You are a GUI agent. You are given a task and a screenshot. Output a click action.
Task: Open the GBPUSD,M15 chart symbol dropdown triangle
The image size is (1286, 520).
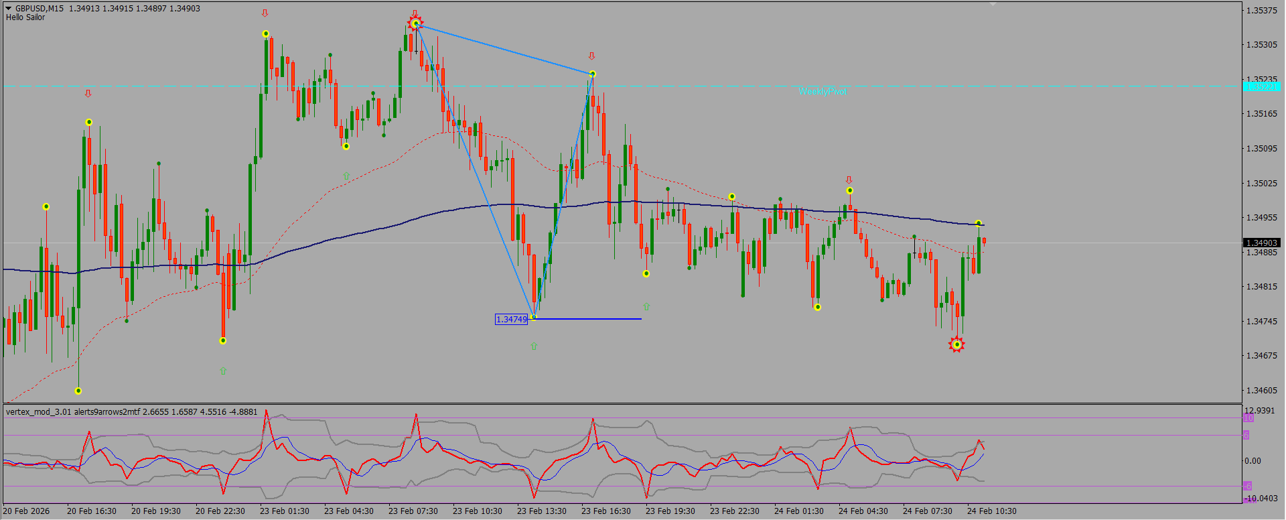pos(9,9)
